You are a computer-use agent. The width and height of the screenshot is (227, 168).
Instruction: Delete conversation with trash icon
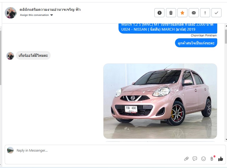[171, 13]
